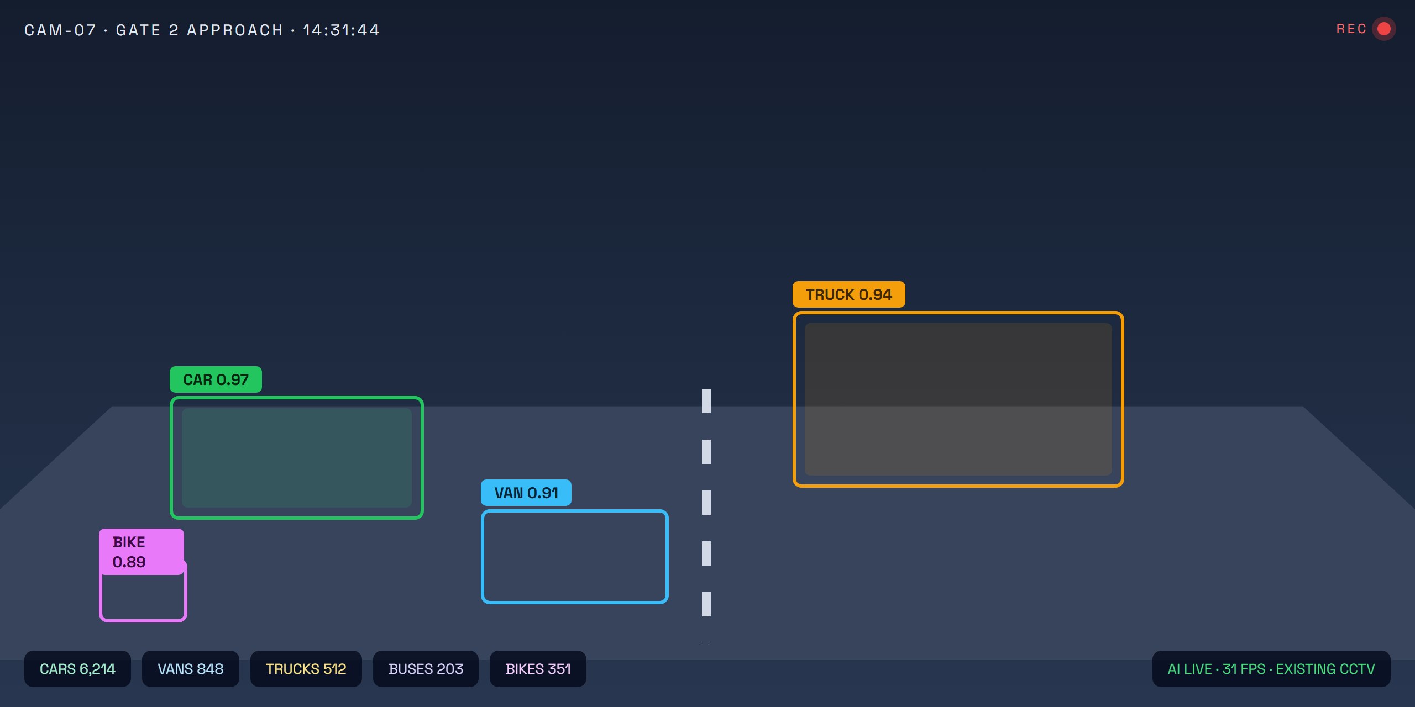Select the TRUCKS 512 counter chip
This screenshot has height=707, width=1415.
click(x=306, y=669)
